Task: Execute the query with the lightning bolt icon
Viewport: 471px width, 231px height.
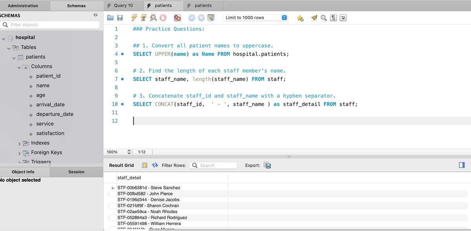Action: 134,18
